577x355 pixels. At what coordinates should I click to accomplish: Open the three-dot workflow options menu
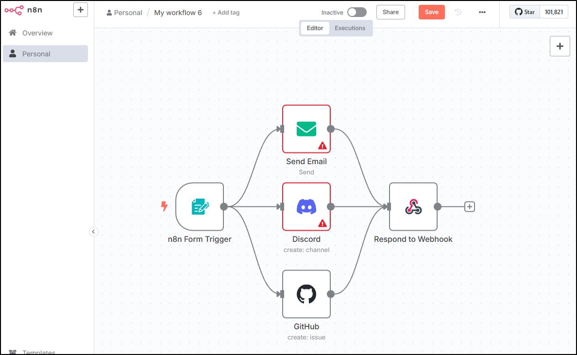click(482, 12)
